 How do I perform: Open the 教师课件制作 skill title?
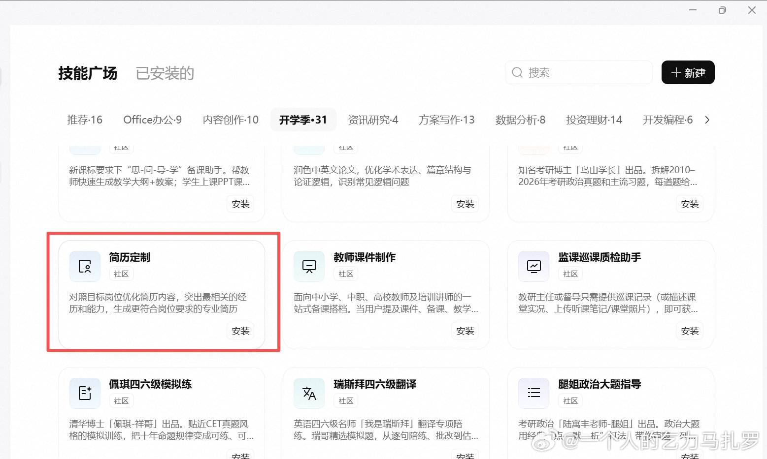365,257
